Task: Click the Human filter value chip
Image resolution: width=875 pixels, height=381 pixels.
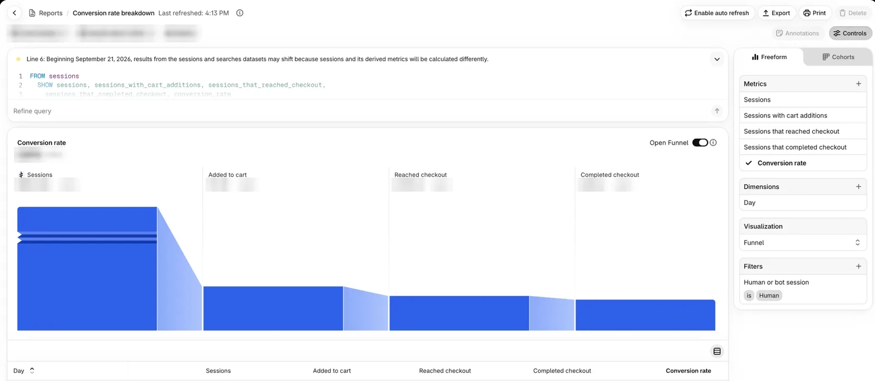Action: click(769, 296)
